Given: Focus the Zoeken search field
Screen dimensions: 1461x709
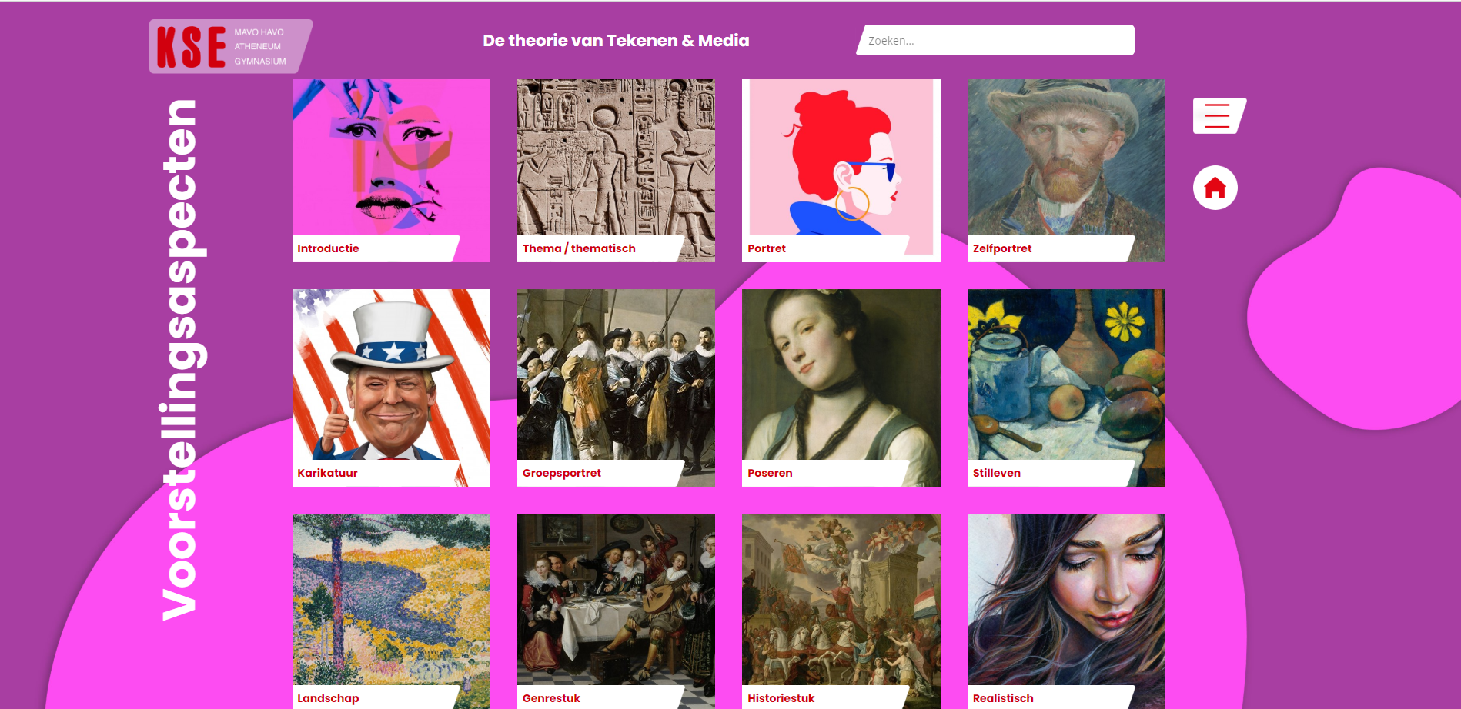Looking at the screenshot, I should coord(995,40).
